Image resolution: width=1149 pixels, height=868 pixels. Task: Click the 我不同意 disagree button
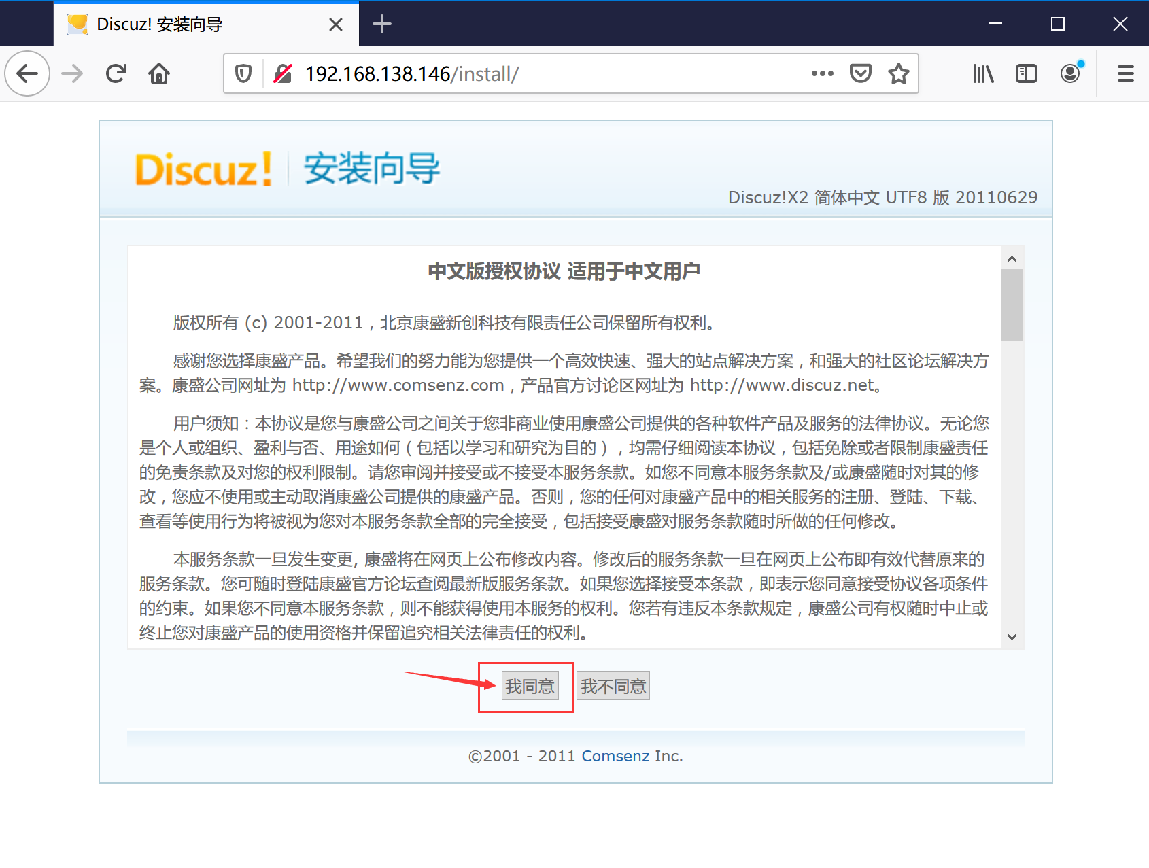click(x=613, y=687)
